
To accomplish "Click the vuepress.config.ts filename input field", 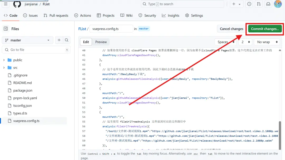I will point(111,29).
